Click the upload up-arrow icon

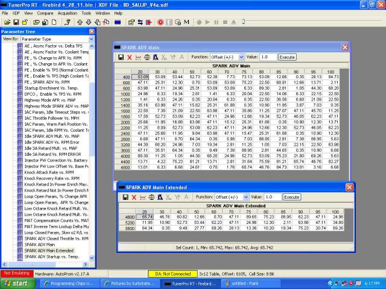click(80, 22)
